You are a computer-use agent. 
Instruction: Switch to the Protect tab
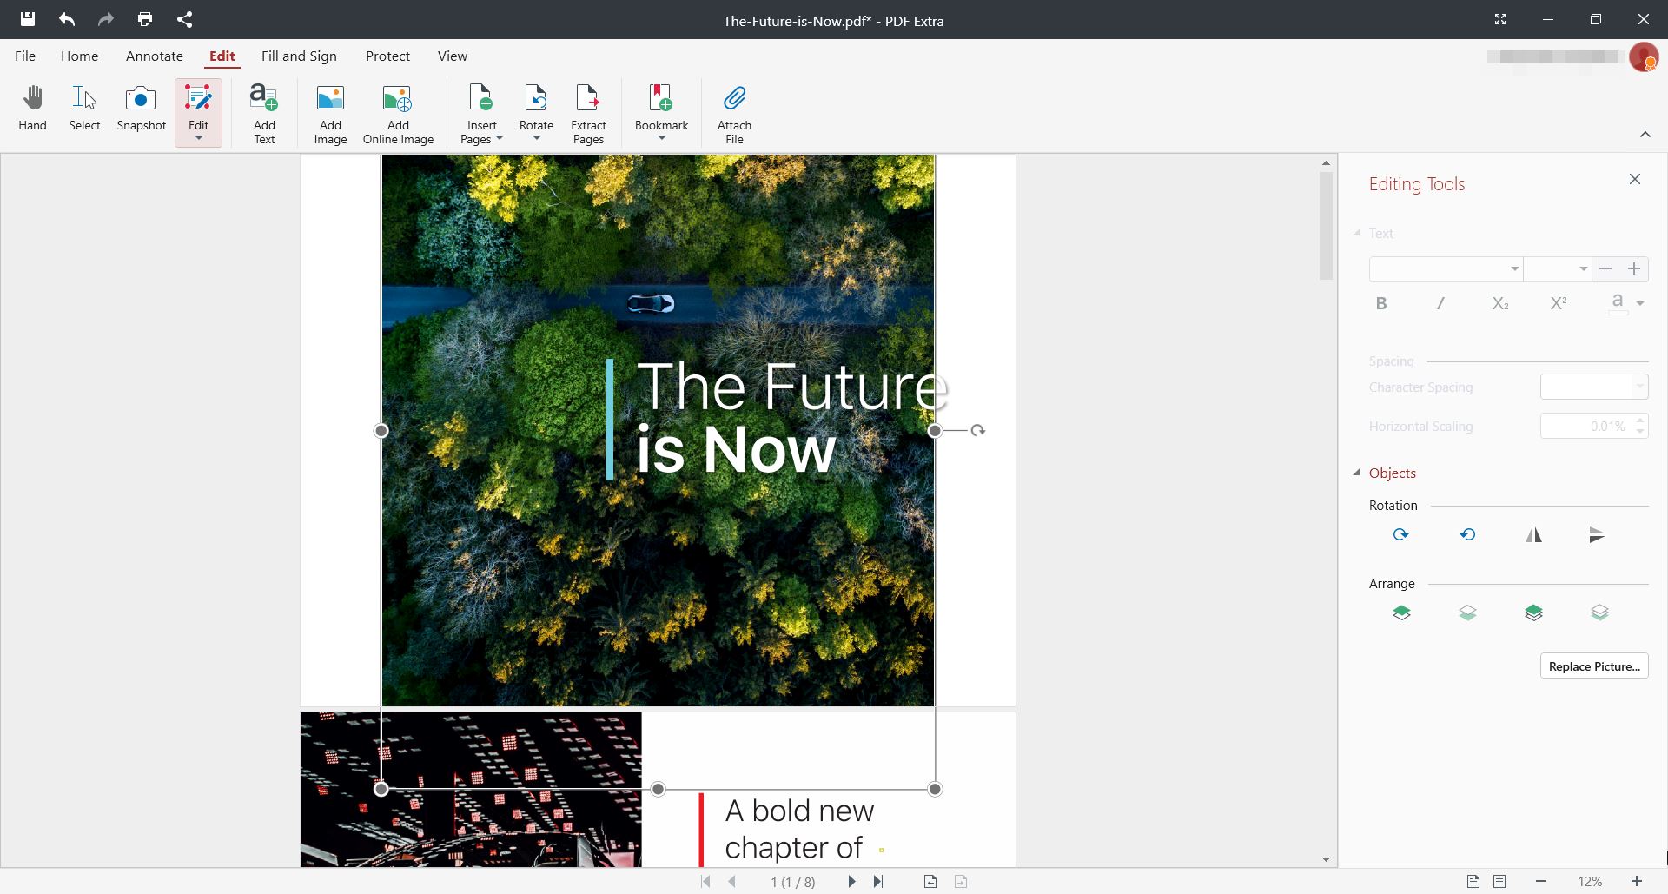(387, 56)
